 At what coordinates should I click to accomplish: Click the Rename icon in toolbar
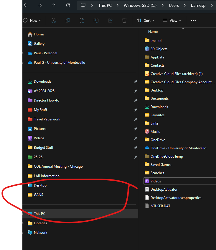96,20
